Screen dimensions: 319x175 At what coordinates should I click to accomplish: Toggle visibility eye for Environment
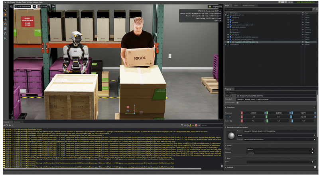pyautogui.click(x=303, y=44)
